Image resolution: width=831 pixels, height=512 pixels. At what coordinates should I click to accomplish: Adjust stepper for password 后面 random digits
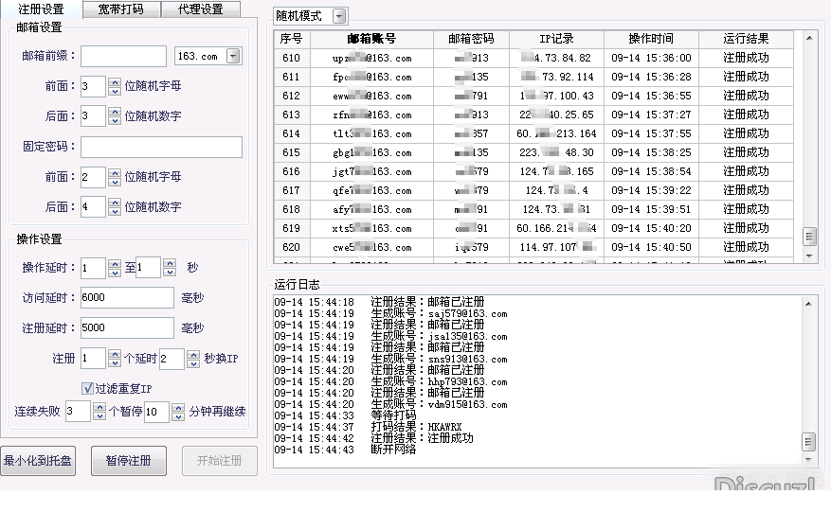tap(115, 207)
